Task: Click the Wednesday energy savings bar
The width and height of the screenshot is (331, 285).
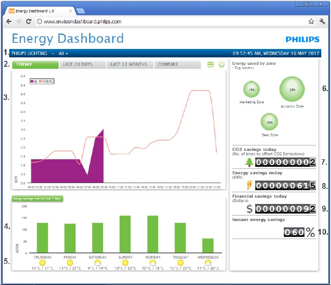Action: [x=208, y=246]
